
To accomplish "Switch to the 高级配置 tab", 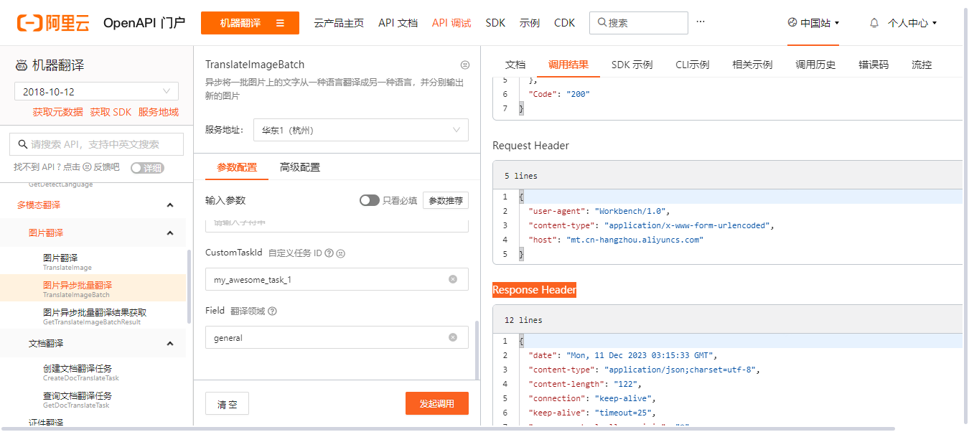I will [x=300, y=167].
